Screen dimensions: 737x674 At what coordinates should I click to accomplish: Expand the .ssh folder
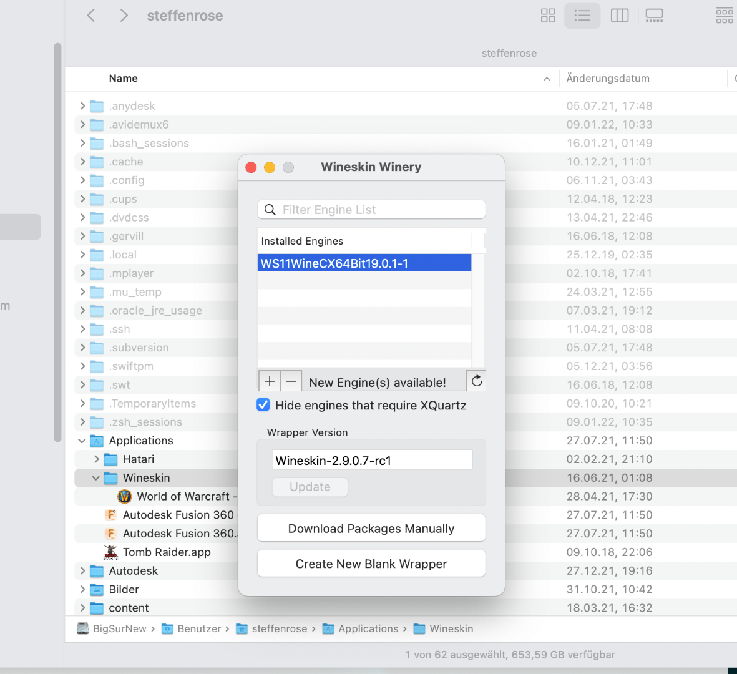coord(82,329)
